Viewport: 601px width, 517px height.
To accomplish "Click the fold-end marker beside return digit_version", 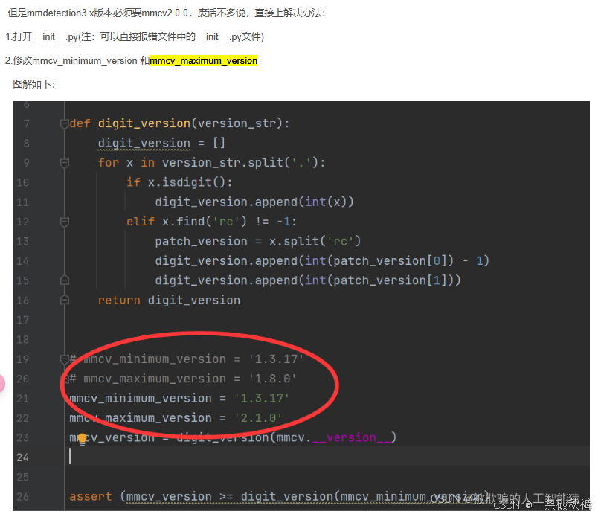I will [64, 299].
